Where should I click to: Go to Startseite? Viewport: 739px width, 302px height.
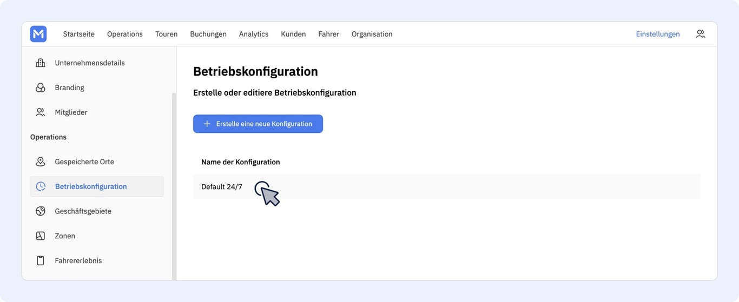[78, 34]
